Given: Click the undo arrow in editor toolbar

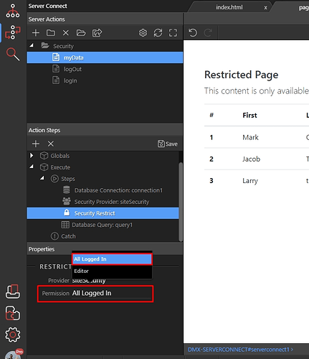Looking at the screenshot, I should [x=193, y=32].
